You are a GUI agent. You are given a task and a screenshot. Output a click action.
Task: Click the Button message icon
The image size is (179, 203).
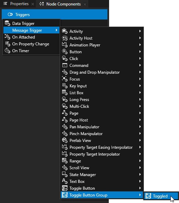pos(65,52)
